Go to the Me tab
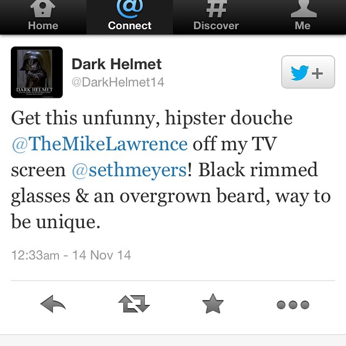The image size is (346, 346). (x=303, y=17)
